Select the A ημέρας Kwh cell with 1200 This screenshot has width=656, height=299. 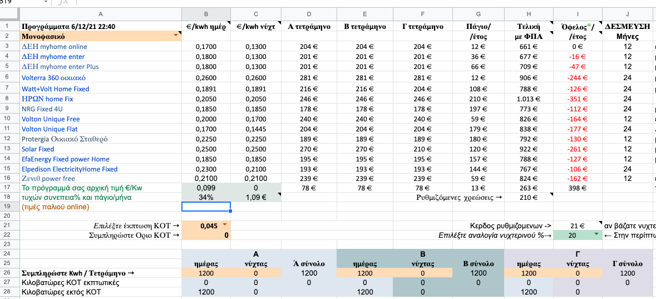[x=206, y=273]
